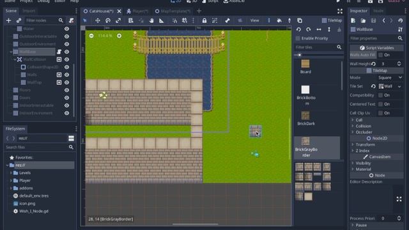Switch to the Node dock tab
409x230 pixels.
click(x=378, y=11)
